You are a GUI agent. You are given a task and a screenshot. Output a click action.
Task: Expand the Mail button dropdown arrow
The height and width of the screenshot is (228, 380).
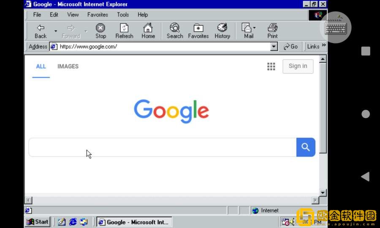click(254, 27)
